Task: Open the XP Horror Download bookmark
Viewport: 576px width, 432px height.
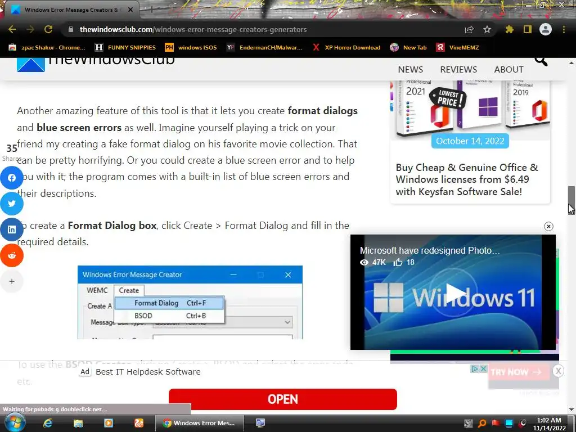Action: (x=346, y=47)
